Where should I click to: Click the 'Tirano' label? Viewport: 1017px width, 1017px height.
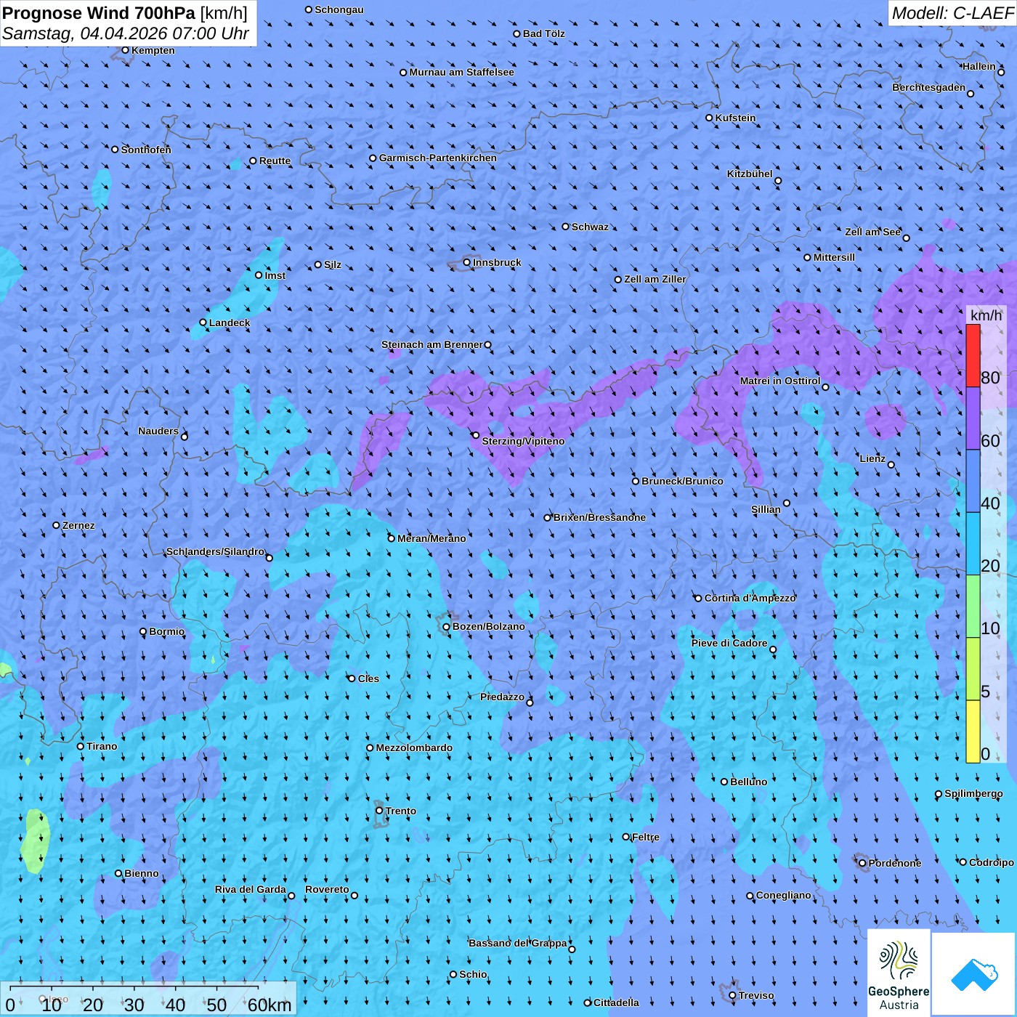pyautogui.click(x=102, y=746)
